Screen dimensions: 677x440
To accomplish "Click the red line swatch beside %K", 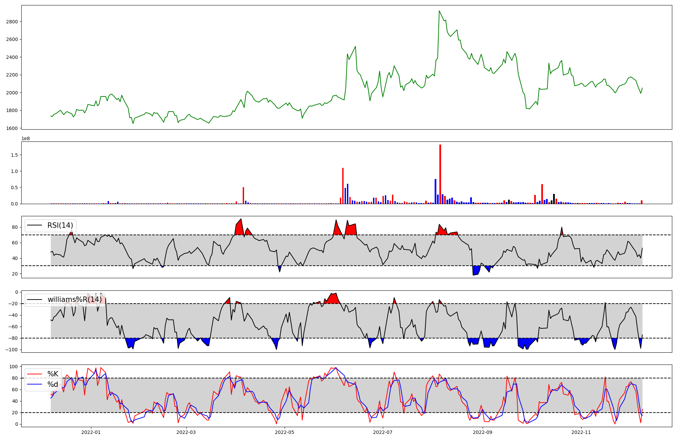I will (x=35, y=374).
